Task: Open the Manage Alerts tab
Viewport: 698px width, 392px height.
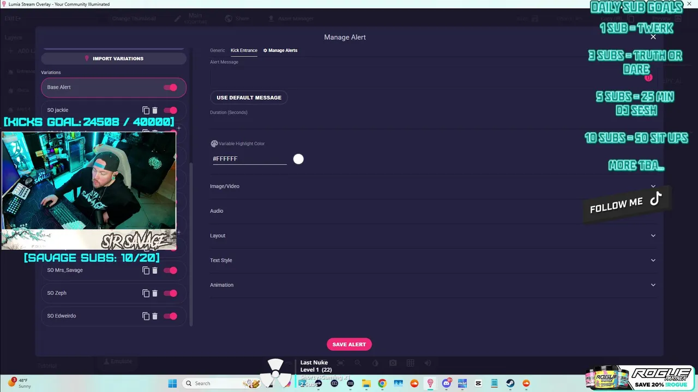Action: pos(280,50)
